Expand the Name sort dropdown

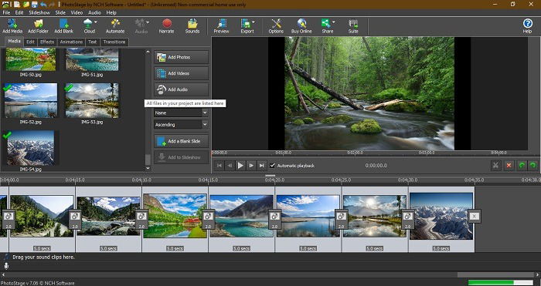tap(205, 113)
